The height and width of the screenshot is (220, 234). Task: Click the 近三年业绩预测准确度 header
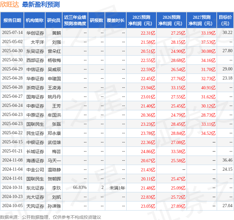coord(75,20)
